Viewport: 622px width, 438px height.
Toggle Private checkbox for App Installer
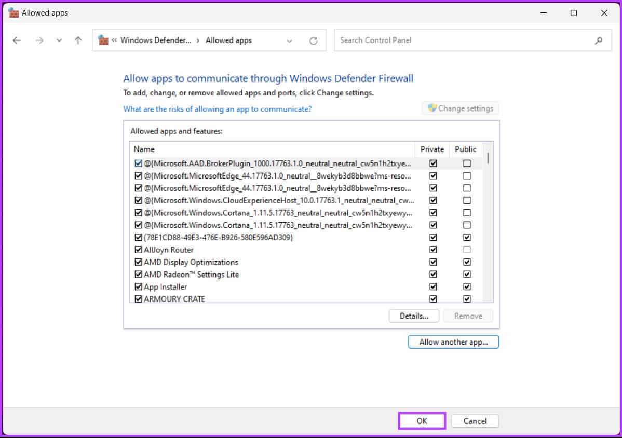tap(433, 286)
